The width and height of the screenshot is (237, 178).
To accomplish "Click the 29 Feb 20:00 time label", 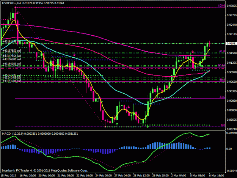I will 160,176.
